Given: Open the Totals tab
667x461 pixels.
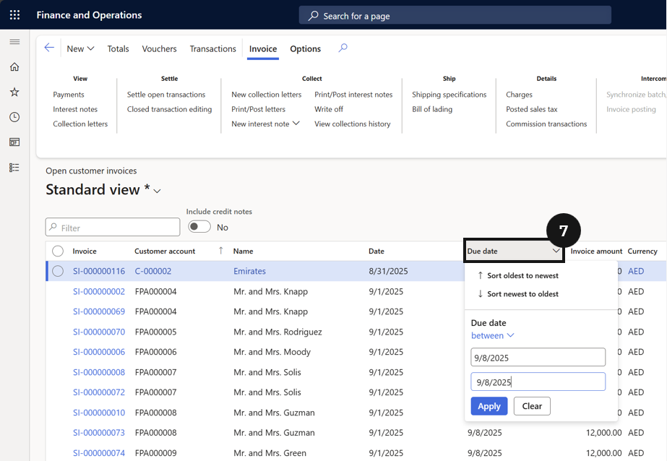Looking at the screenshot, I should pos(118,49).
